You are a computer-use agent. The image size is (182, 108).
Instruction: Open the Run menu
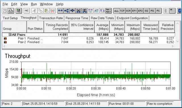coord(34,4)
